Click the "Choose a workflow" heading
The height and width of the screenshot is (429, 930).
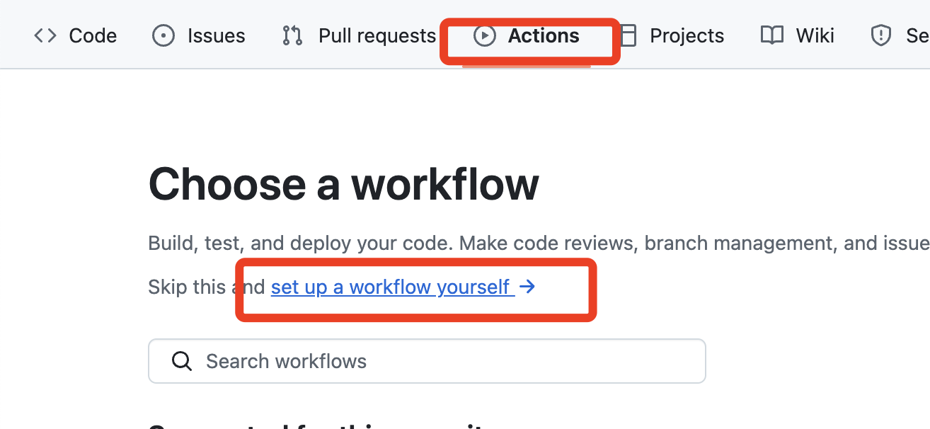(343, 185)
